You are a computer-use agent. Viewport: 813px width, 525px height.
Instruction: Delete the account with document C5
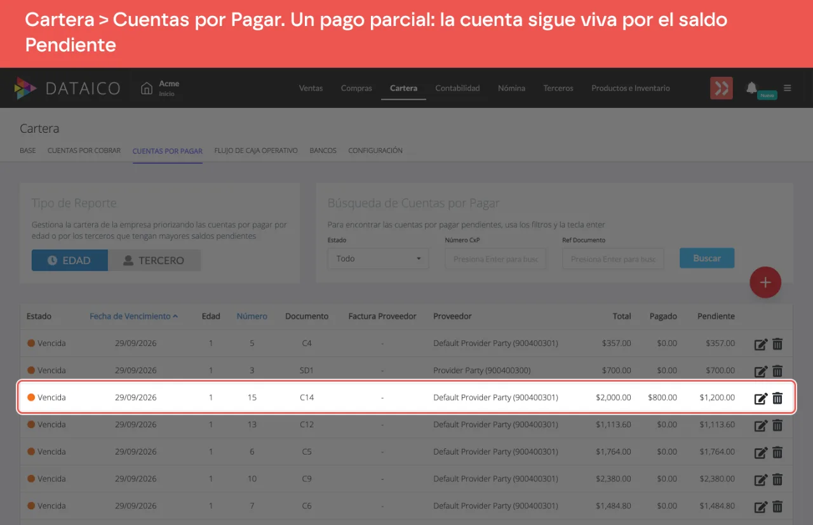click(777, 453)
